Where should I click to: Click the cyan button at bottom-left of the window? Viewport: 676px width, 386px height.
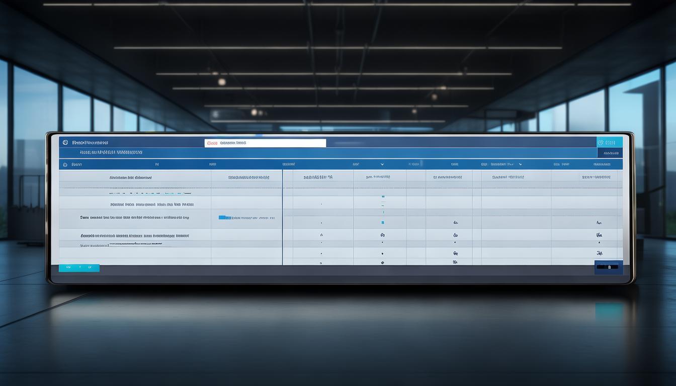(x=79, y=268)
